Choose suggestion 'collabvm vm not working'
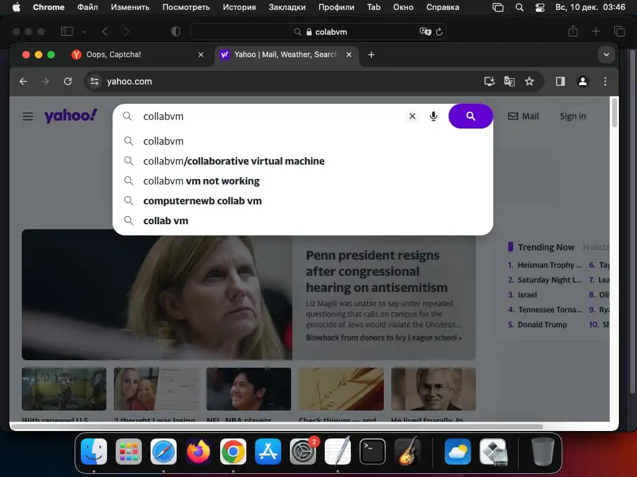The height and width of the screenshot is (477, 637). click(303, 181)
